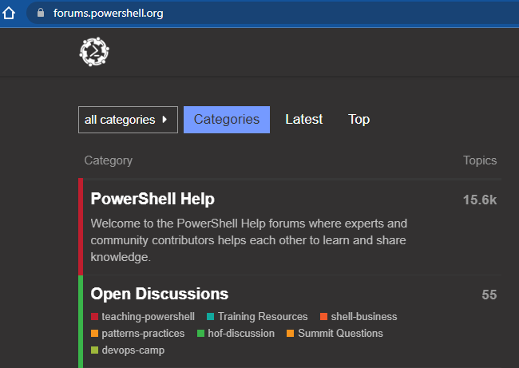Screen dimensions: 519x368
Task: Open the Top topics tab
Action: 359,120
